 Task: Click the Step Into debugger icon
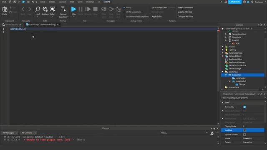tap(104, 9)
